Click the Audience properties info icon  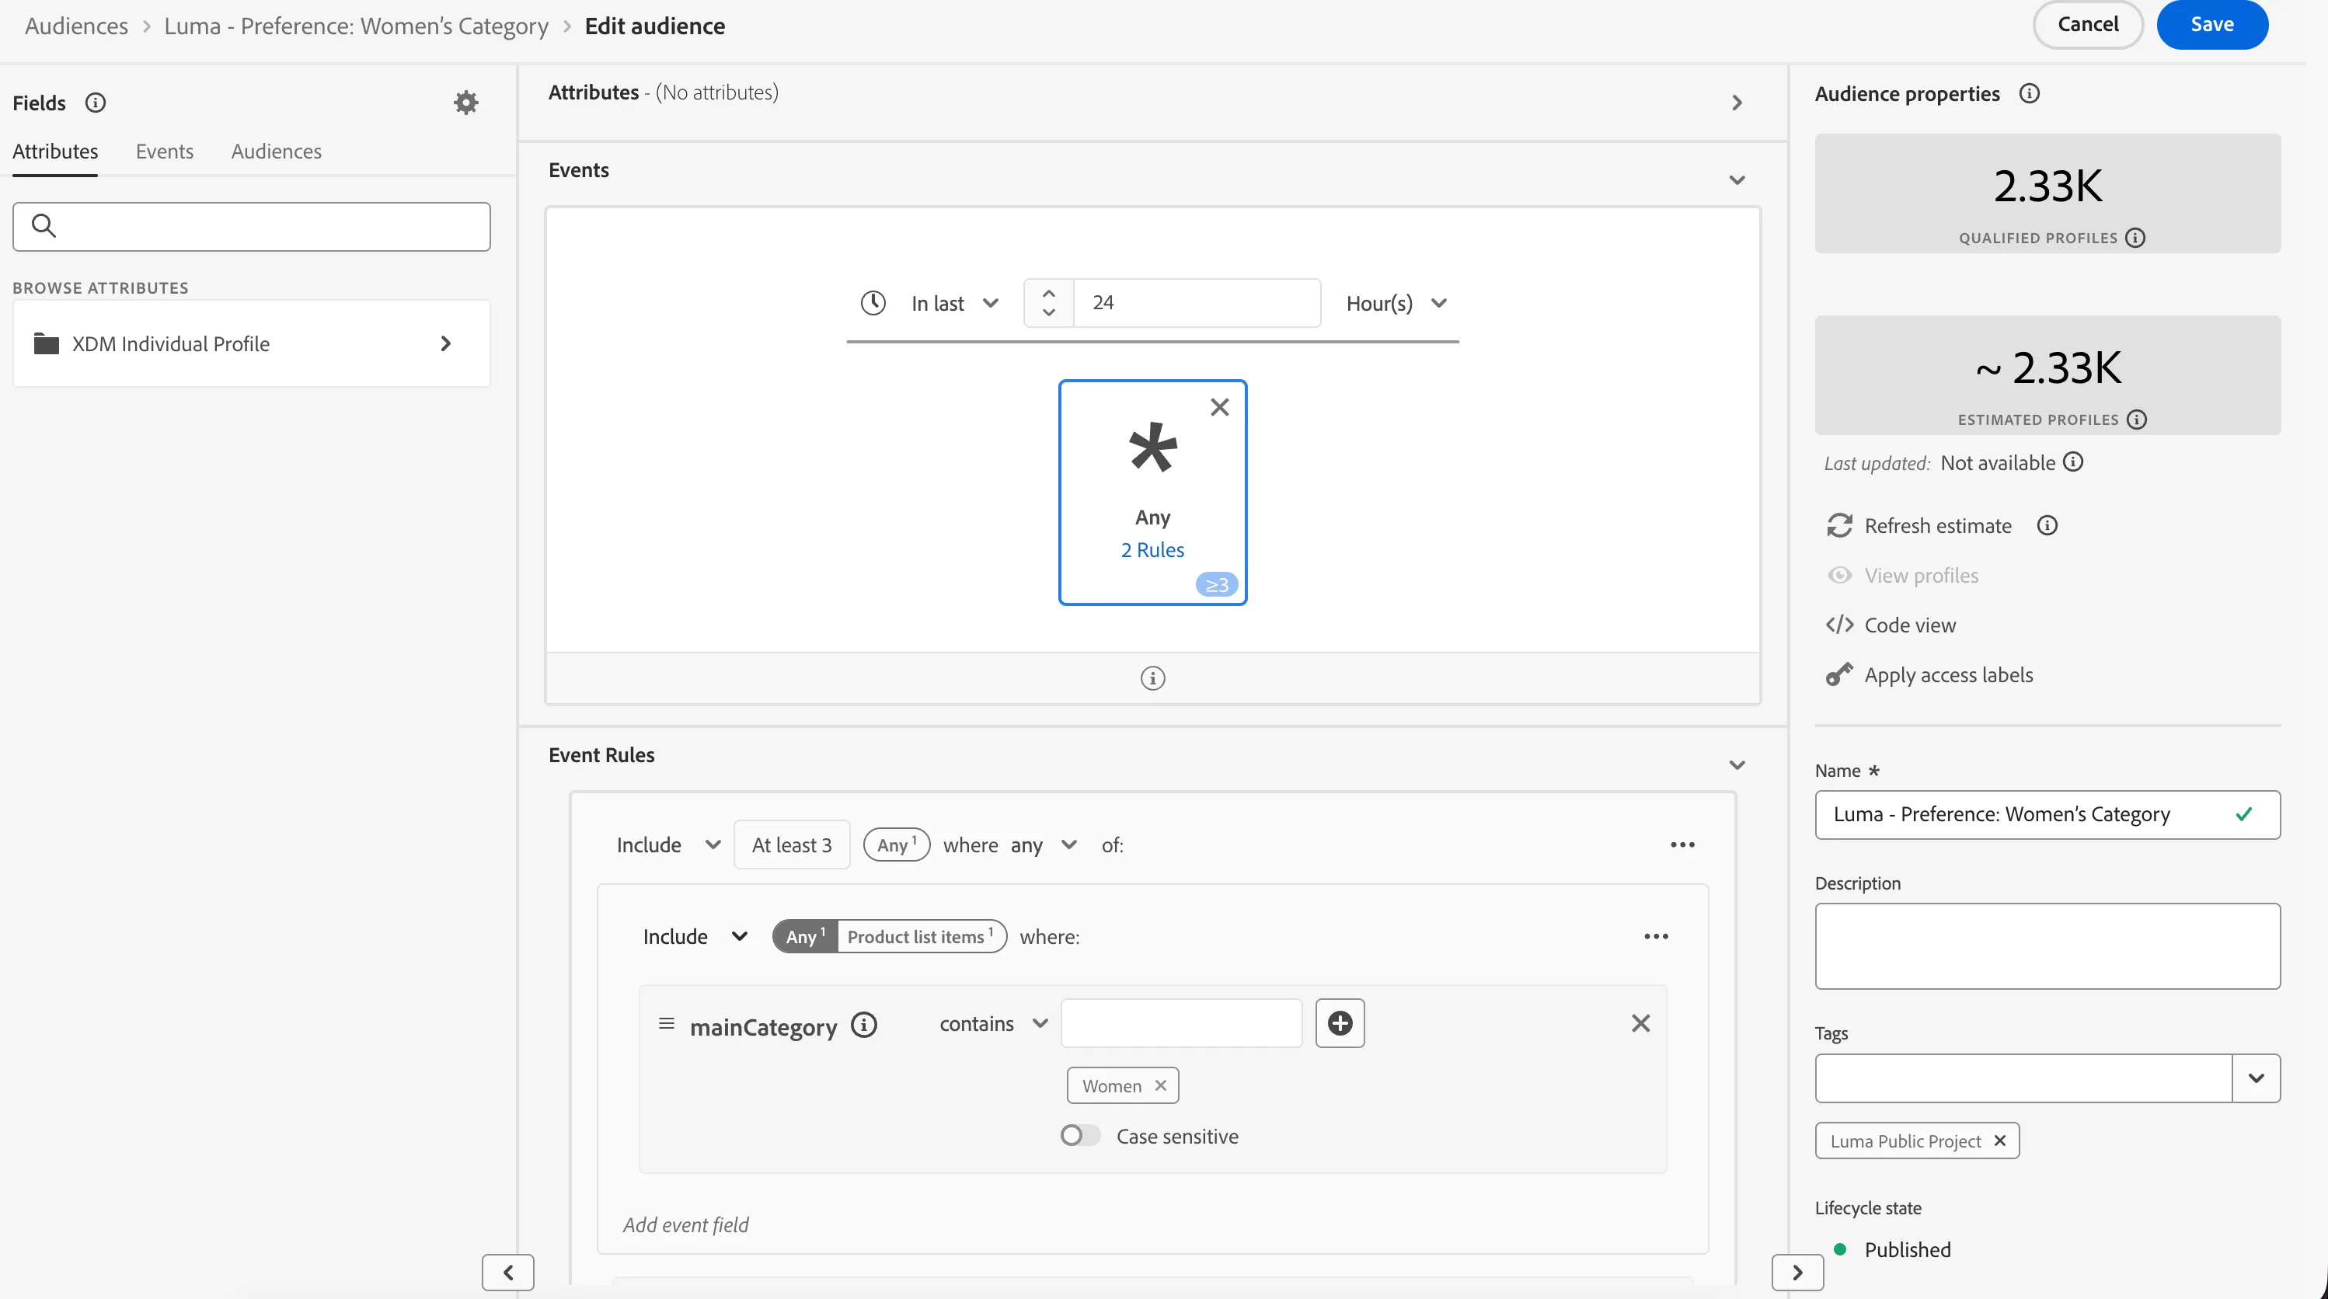click(2029, 93)
